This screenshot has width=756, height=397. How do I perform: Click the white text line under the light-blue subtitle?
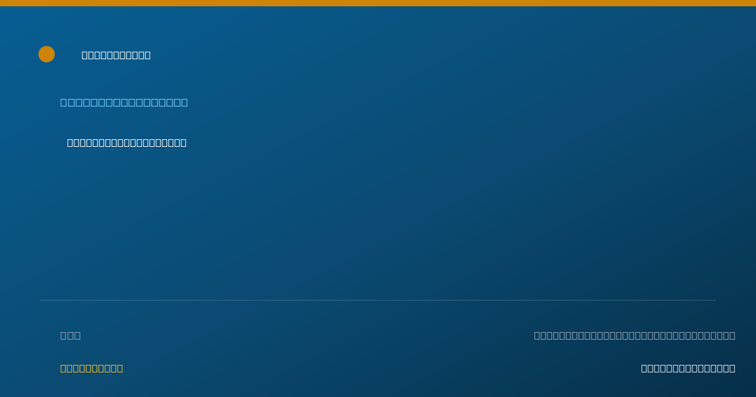coord(127,142)
